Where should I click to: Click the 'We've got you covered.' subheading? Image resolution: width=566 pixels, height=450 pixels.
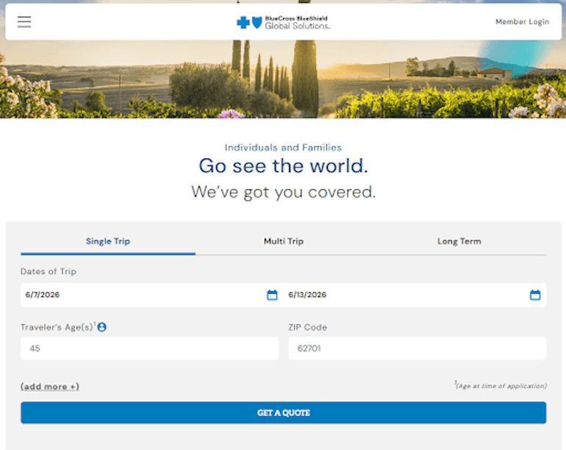283,192
